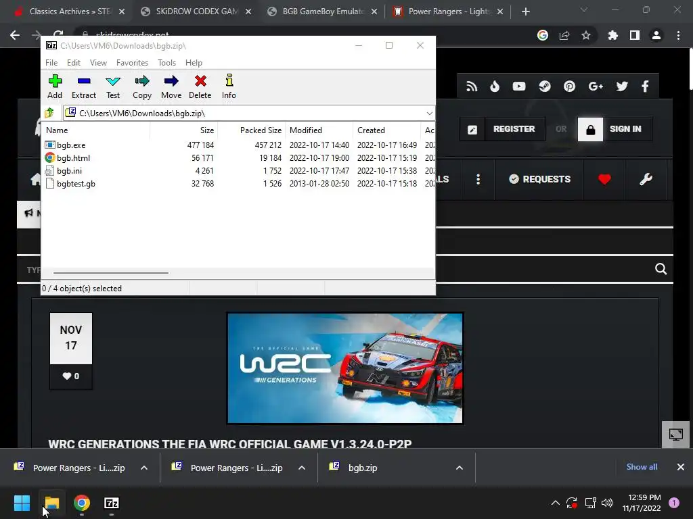Click the red Delete icon
This screenshot has width=693, height=519.
200,86
